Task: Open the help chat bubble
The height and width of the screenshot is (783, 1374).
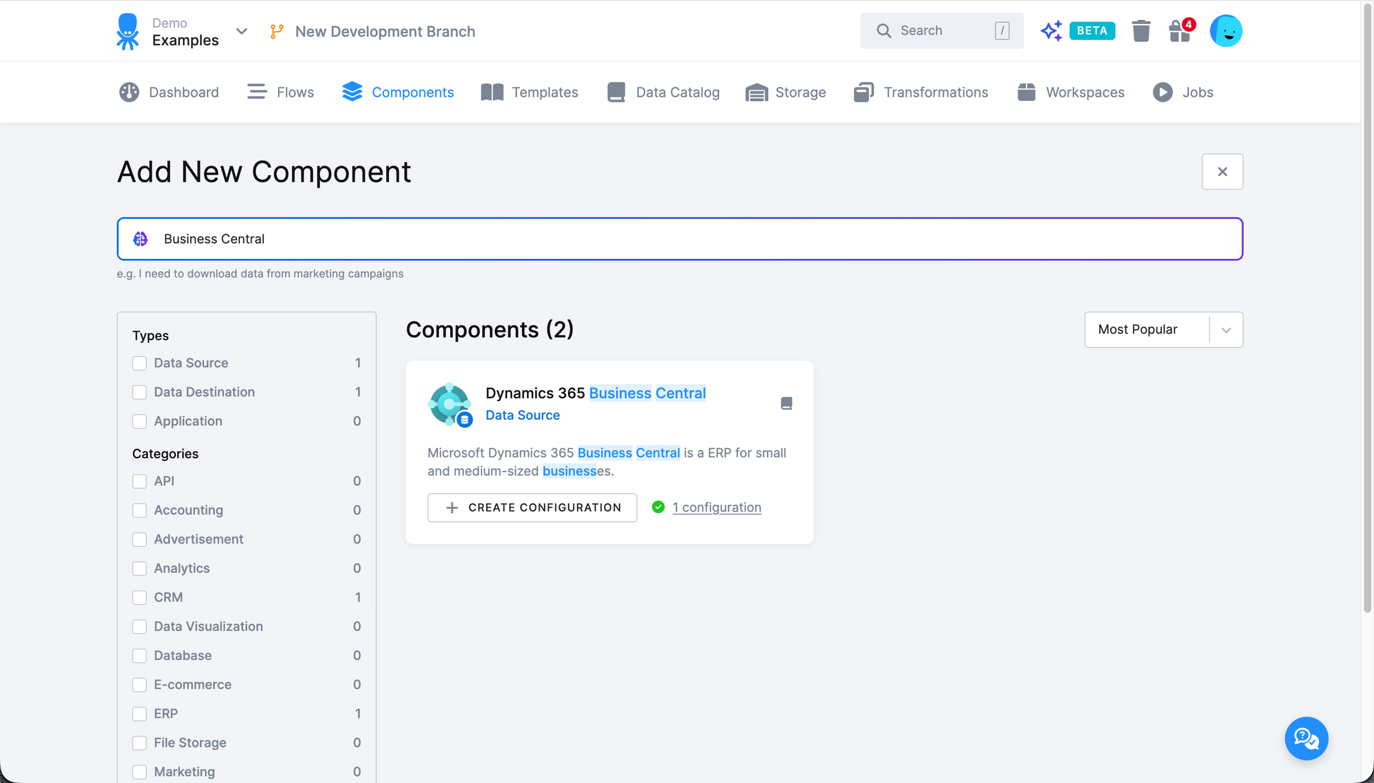Action: pos(1306,738)
